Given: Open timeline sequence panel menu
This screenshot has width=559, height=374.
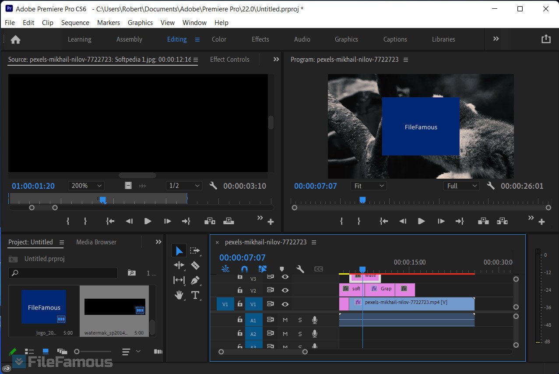Looking at the screenshot, I should pos(313,242).
